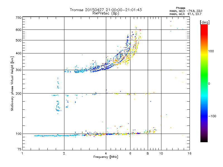This screenshot has height=167, width=223.
Task: Click the 0 tick label beside colorbar
Action: (209, 83)
